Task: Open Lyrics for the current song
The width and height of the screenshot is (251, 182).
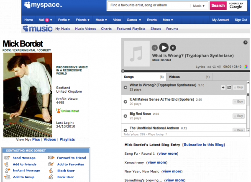Action: click(200, 67)
